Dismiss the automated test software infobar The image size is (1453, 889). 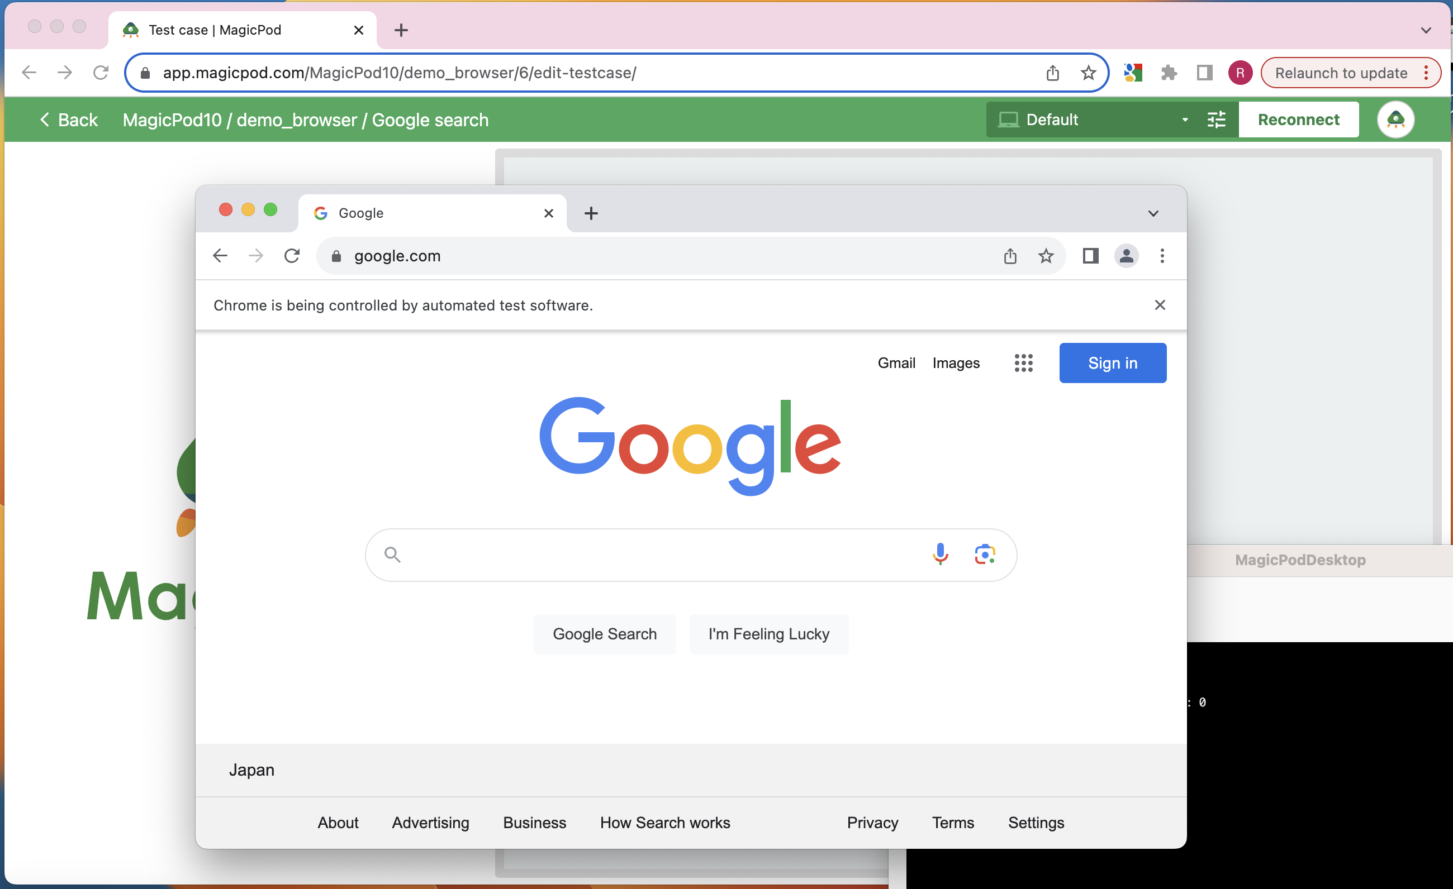(x=1160, y=304)
